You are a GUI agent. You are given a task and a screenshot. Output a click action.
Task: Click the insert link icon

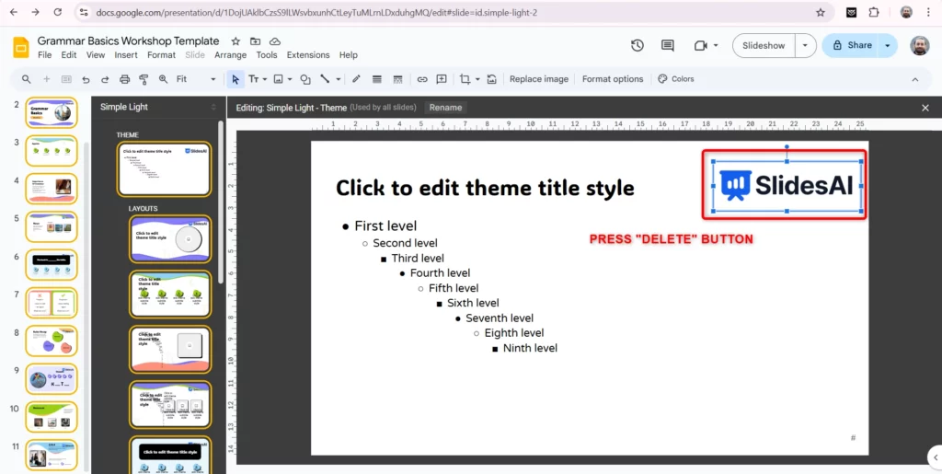click(421, 79)
